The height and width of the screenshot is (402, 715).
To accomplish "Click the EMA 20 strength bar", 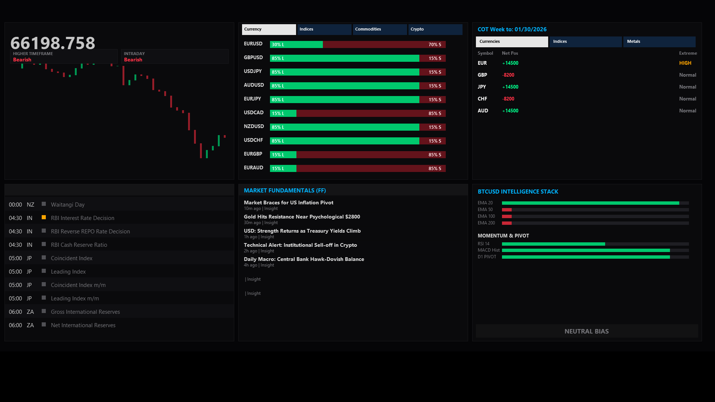I will [595, 203].
